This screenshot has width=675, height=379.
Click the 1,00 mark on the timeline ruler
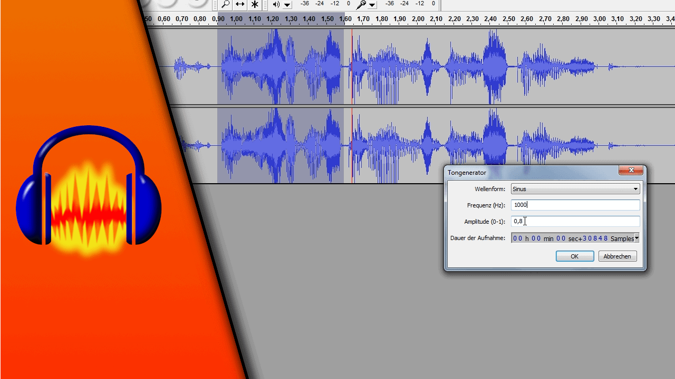[x=236, y=19]
